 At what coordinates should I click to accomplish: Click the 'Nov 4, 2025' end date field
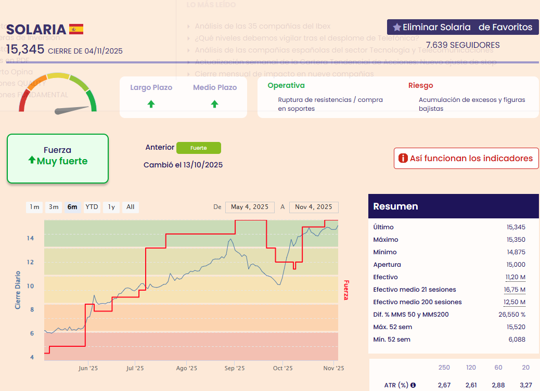coord(314,207)
